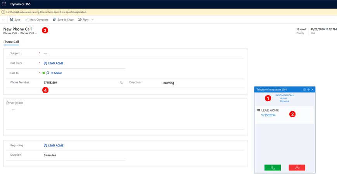Click the Normal Priority header field
This screenshot has height=175, width=337.
[301, 31]
